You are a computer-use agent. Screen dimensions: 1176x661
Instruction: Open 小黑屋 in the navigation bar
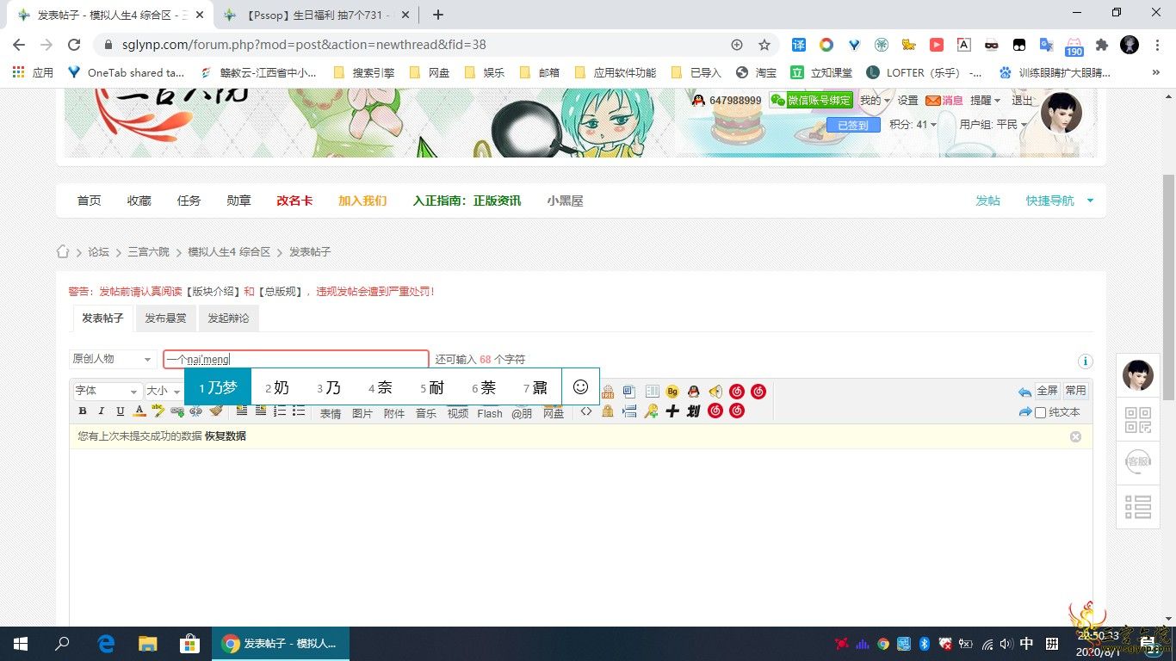coord(565,201)
